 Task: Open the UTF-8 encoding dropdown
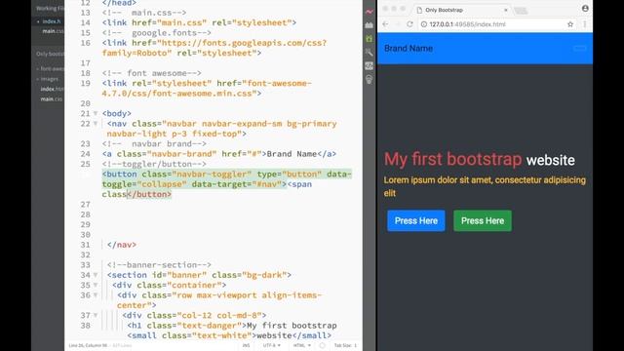point(272,345)
